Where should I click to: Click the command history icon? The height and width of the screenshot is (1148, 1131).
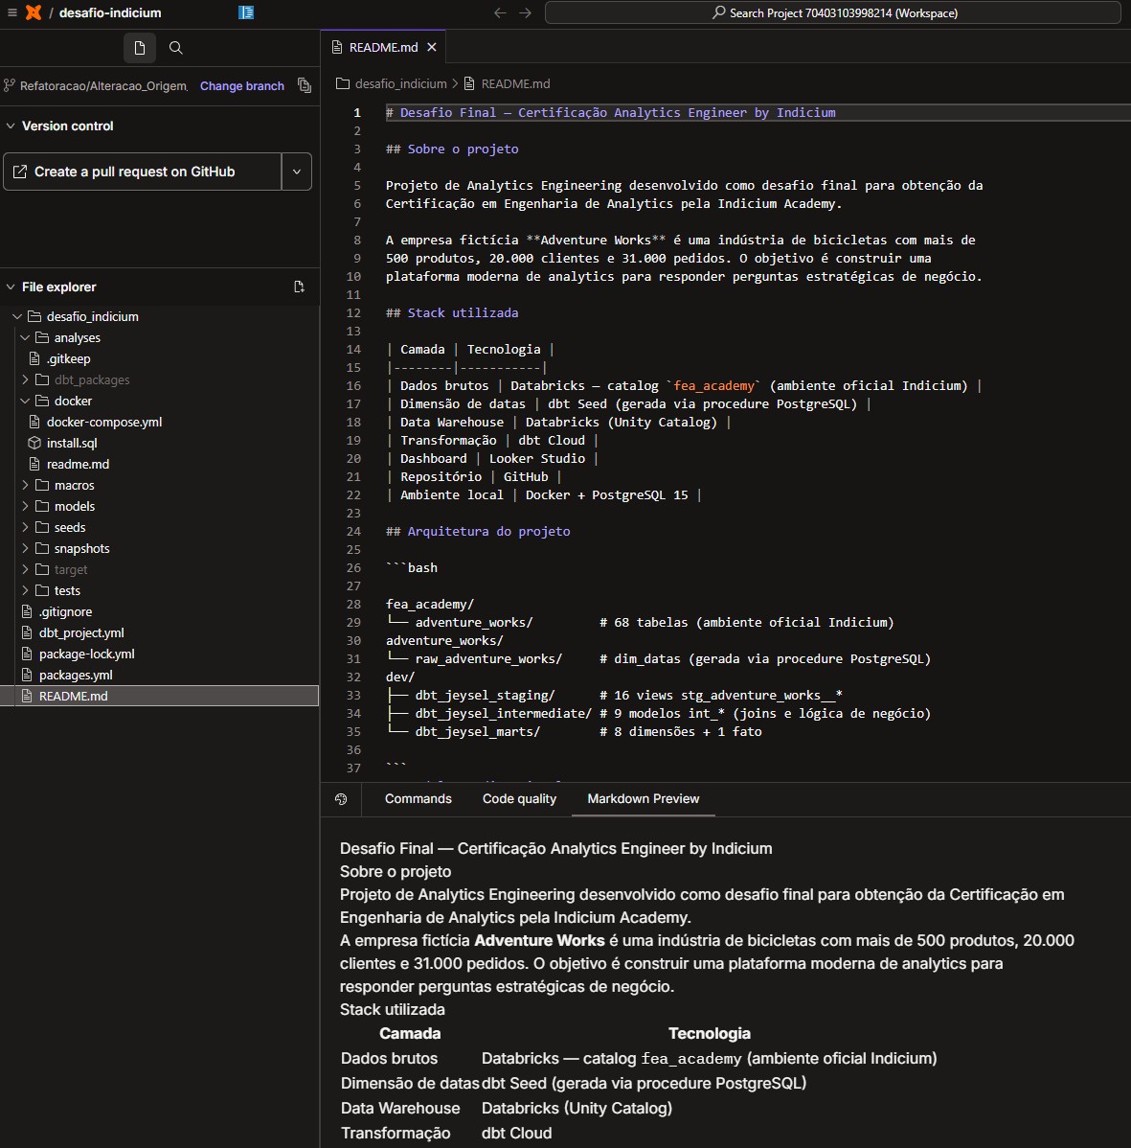pyautogui.click(x=341, y=799)
